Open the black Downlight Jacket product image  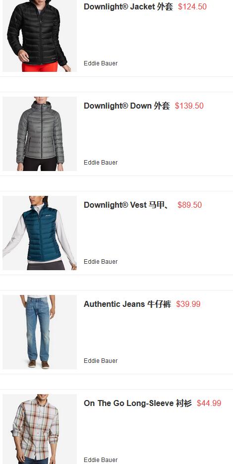click(40, 36)
